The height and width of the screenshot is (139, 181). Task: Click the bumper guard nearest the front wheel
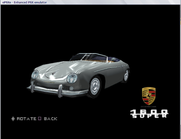coord(60,91)
